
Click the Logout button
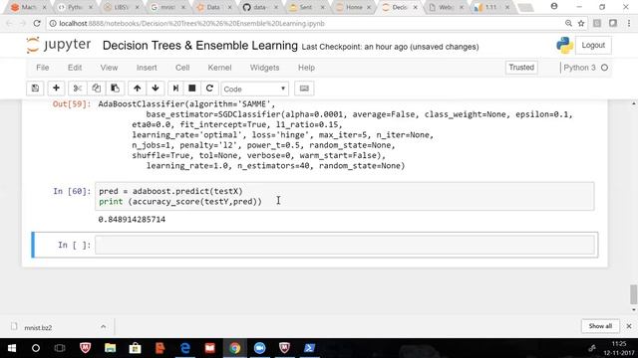tap(593, 45)
